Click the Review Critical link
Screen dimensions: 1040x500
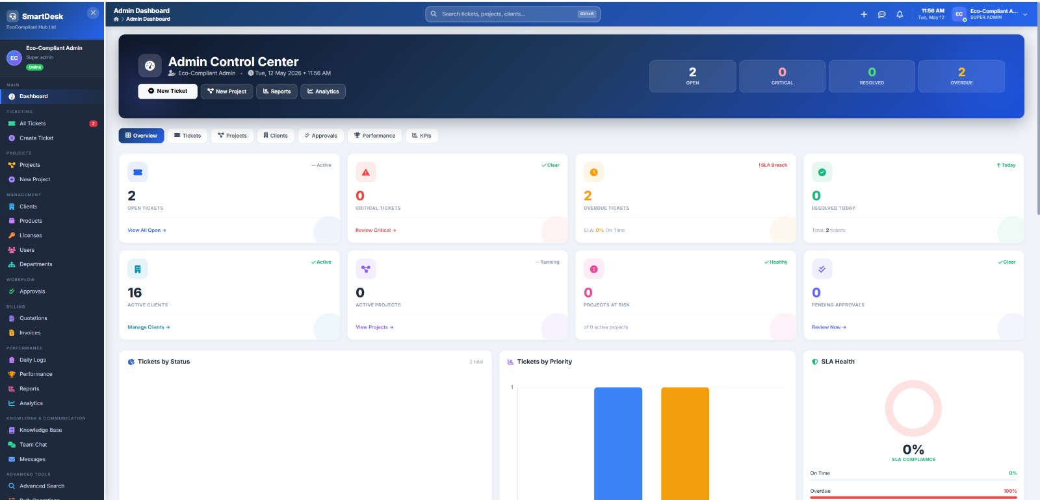[x=376, y=231]
